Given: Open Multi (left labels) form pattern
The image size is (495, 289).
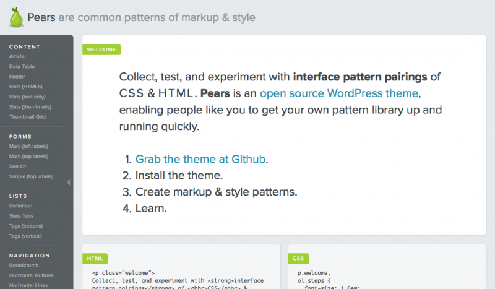Looking at the screenshot, I should 28,146.
